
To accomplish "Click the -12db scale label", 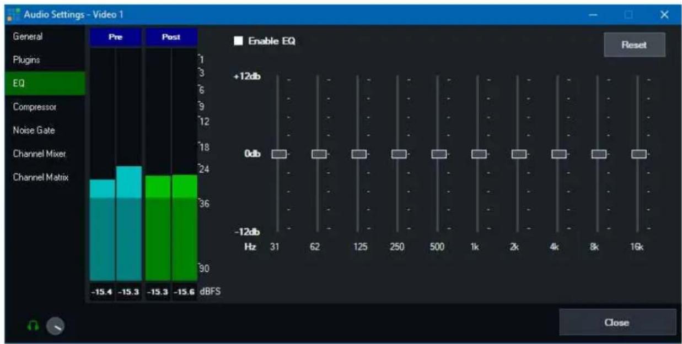I will [248, 232].
